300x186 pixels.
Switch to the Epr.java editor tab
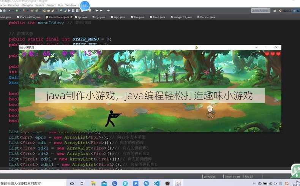click(x=99, y=17)
